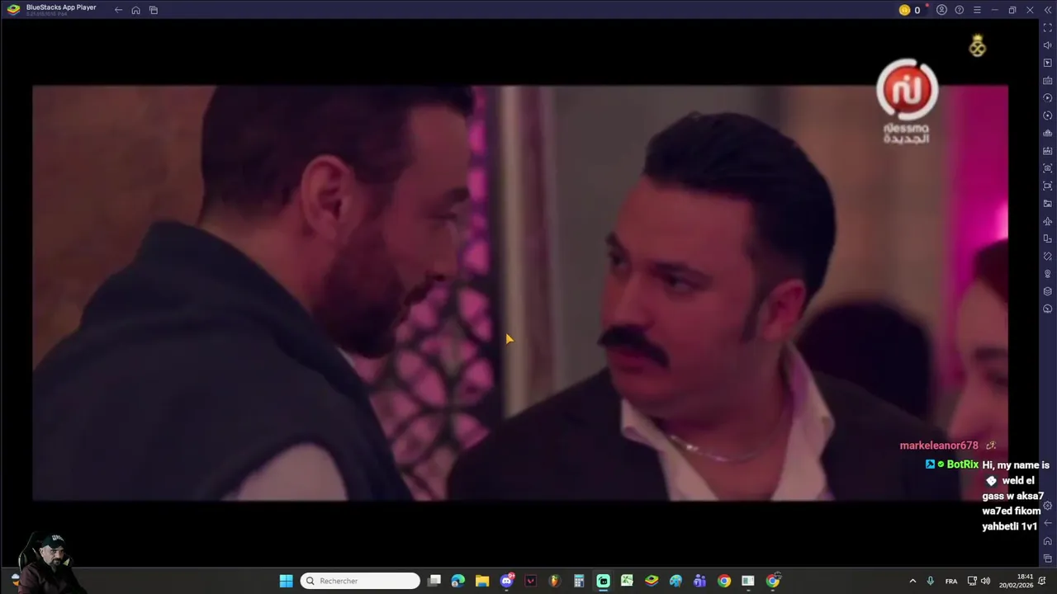Click the airplane mode icon in sidebar
Image resolution: width=1057 pixels, height=594 pixels.
[1048, 221]
